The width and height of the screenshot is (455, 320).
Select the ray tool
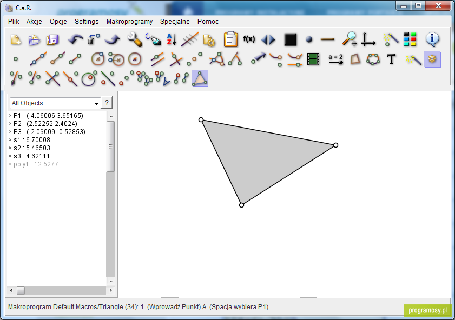pyautogui.click(x=58, y=58)
